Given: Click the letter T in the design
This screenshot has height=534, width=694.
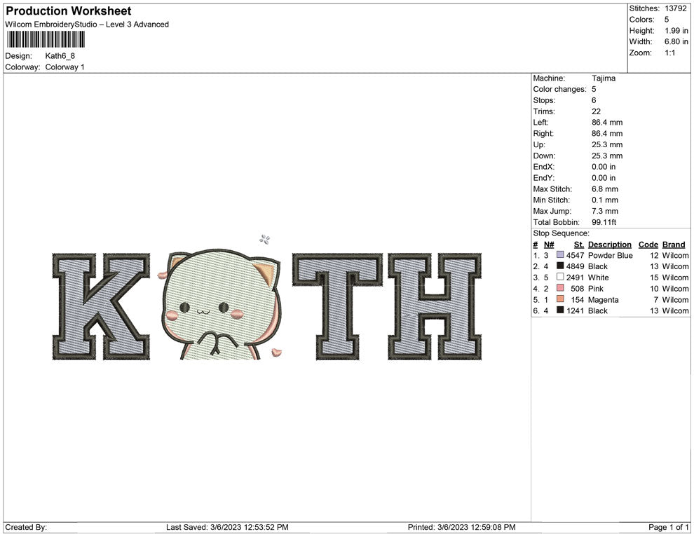Looking at the screenshot, I should (x=337, y=306).
